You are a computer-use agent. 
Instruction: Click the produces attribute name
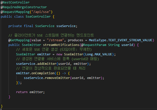(76, 40)
